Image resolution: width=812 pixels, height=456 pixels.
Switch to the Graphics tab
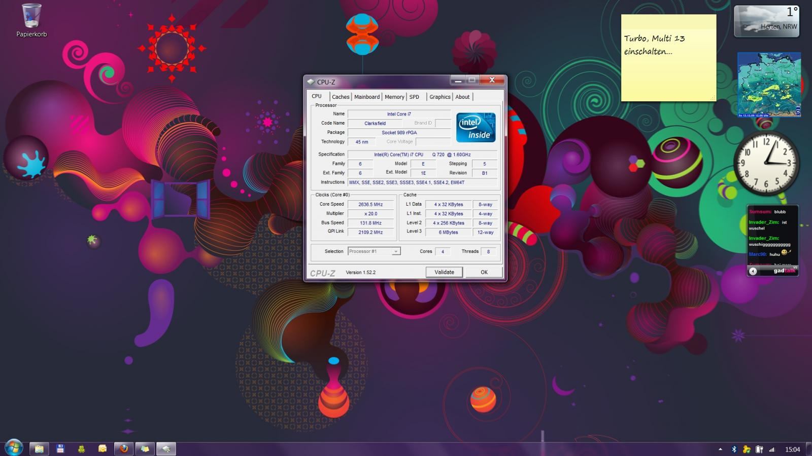pos(440,97)
